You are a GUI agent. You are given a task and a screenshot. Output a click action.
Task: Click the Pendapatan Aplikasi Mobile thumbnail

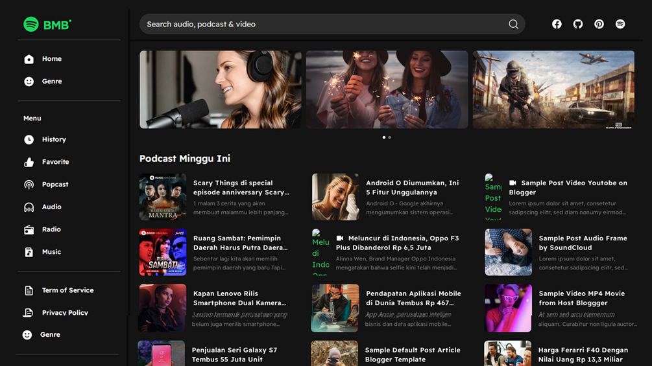click(x=335, y=308)
